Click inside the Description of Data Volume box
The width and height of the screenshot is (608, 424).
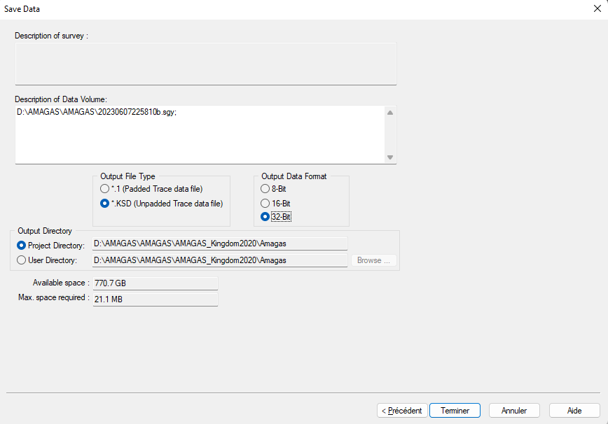pyautogui.click(x=199, y=134)
